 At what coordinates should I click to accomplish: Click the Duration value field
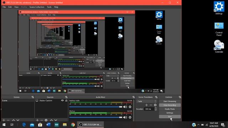point(149,109)
